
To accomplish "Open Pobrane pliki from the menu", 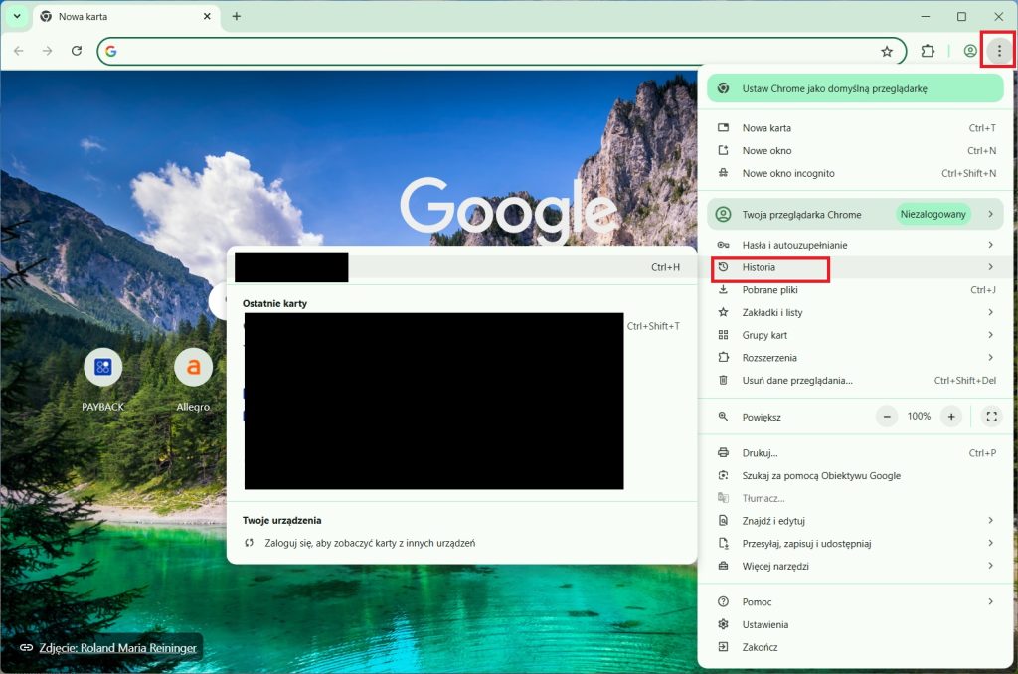I will point(772,290).
